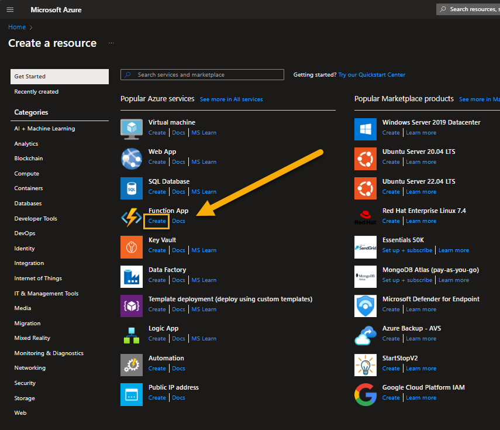Click the SendGrid Essentials 50K icon
The image size is (500, 430).
[x=365, y=247]
